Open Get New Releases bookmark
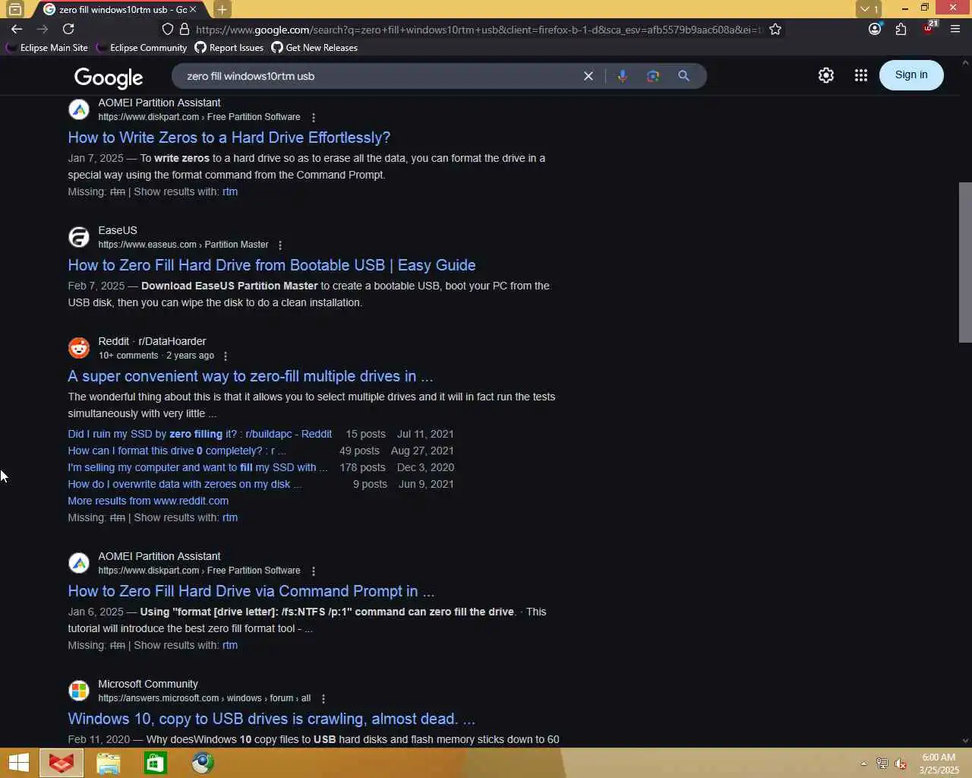Screen dimensions: 972x778 (314, 47)
